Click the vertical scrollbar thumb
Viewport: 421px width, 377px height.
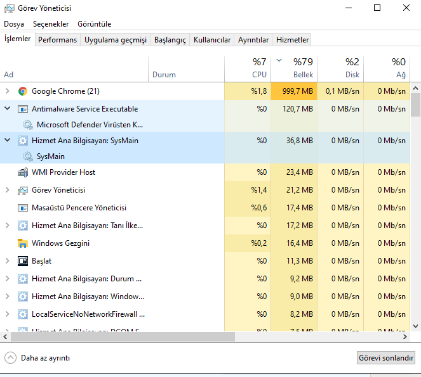click(416, 105)
